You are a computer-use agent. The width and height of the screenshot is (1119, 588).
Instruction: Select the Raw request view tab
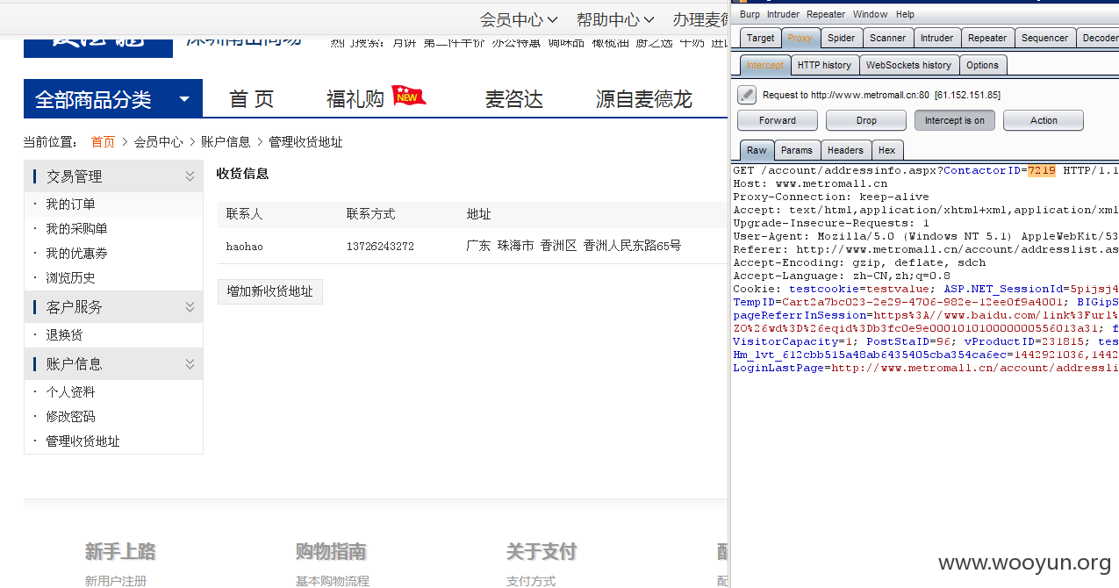(757, 150)
